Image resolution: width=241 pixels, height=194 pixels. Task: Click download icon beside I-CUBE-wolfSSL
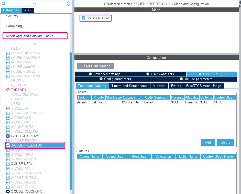click(8, 72)
